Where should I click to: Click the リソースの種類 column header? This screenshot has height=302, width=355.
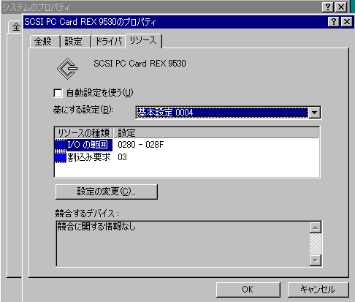[84, 133]
